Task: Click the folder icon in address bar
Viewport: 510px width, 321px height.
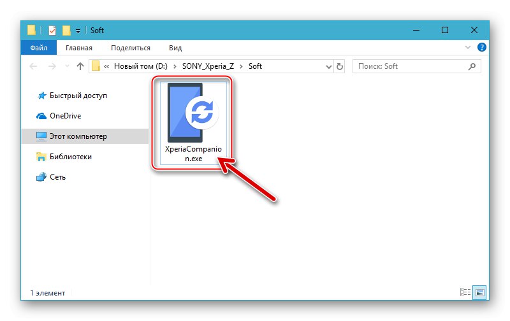Action: (x=96, y=66)
